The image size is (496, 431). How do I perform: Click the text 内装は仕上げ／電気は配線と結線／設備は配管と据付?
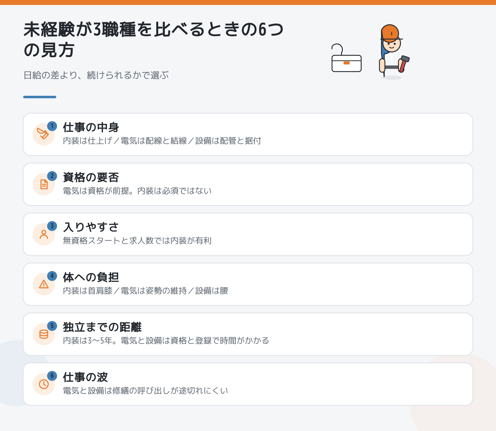point(162,141)
